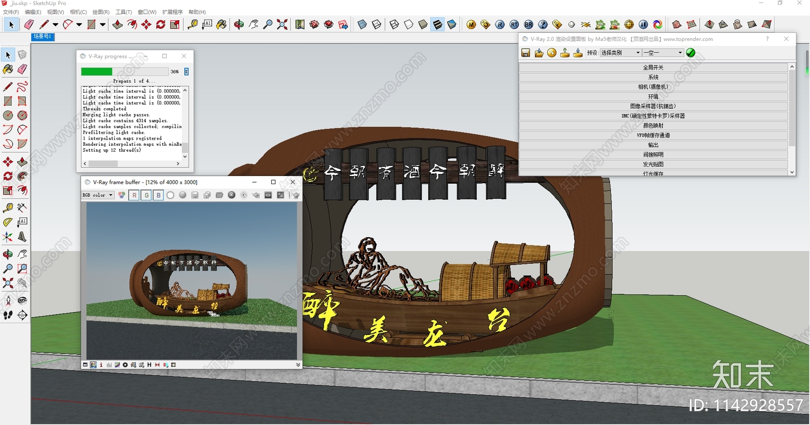Image resolution: width=810 pixels, height=425 pixels.
Task: Select the Walk footprints tool in left toolbar
Action: click(x=8, y=315)
